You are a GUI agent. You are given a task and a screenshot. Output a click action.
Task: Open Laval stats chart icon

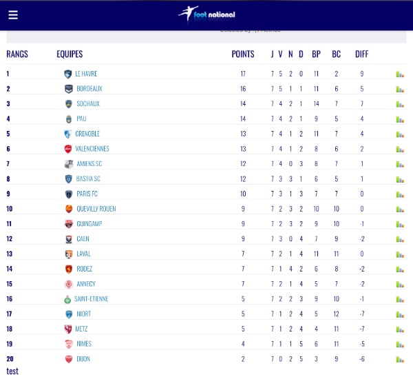coord(400,254)
